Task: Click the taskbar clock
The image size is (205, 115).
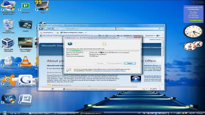Action: pos(200,113)
